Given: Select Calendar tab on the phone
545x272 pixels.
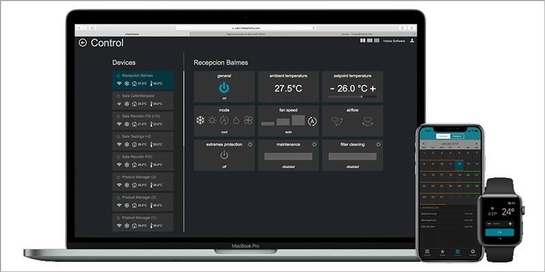Looking at the screenshot, I should [x=443, y=137].
